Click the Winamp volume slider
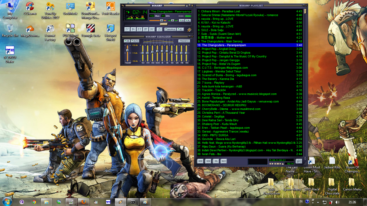 click(158, 20)
